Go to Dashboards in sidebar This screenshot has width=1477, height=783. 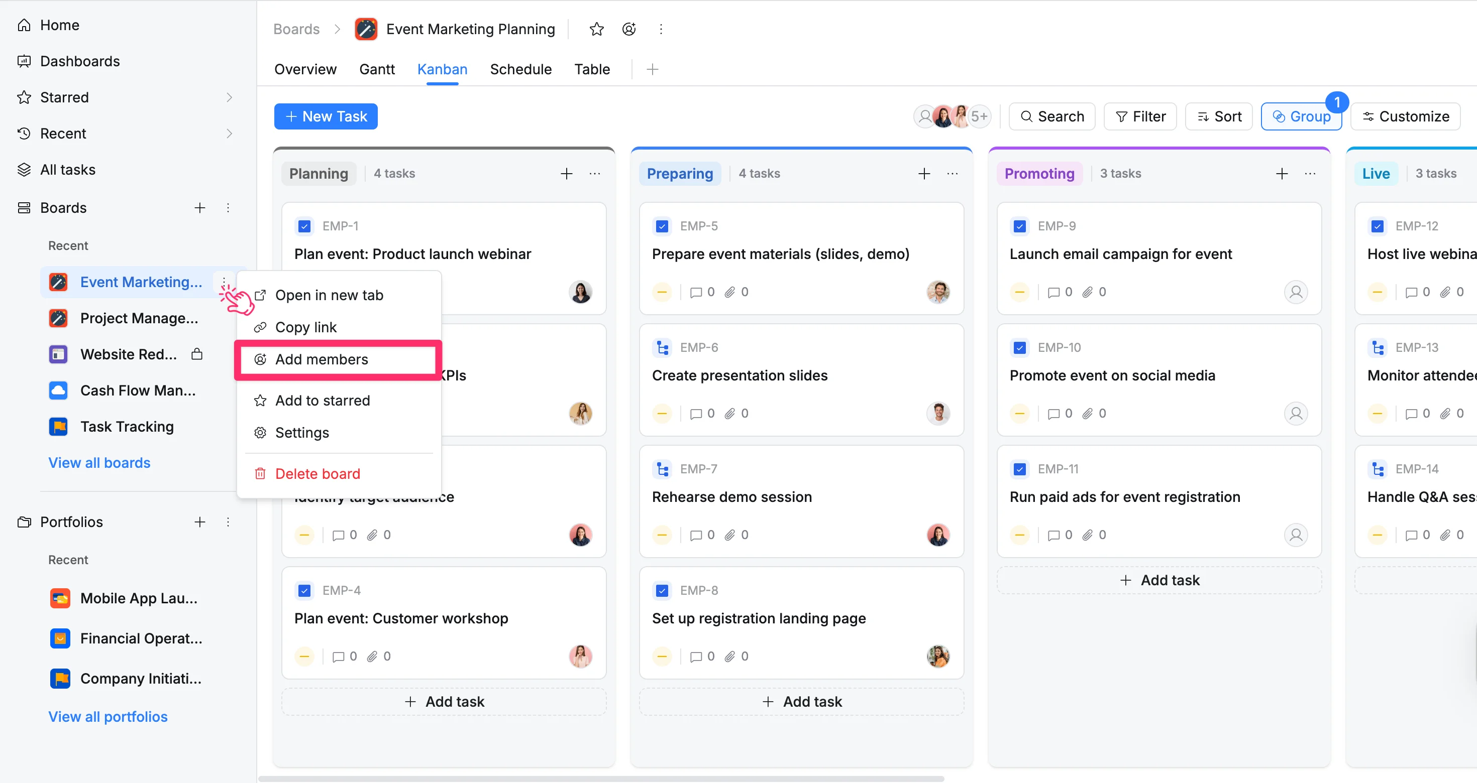pyautogui.click(x=80, y=61)
